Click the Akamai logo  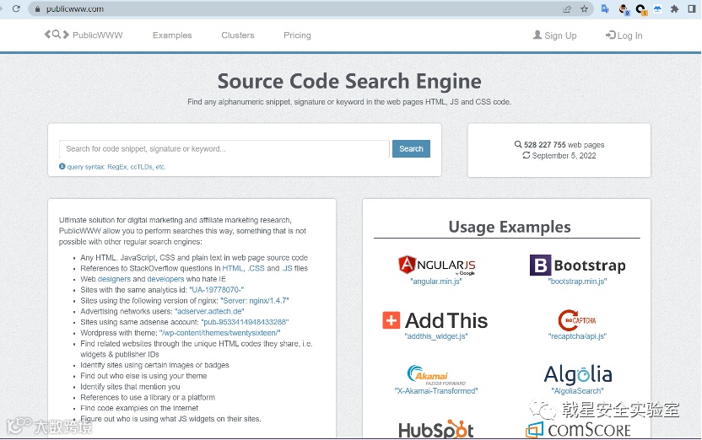[436, 375]
